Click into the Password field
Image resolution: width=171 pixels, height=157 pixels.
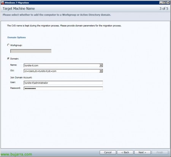pos(63,88)
